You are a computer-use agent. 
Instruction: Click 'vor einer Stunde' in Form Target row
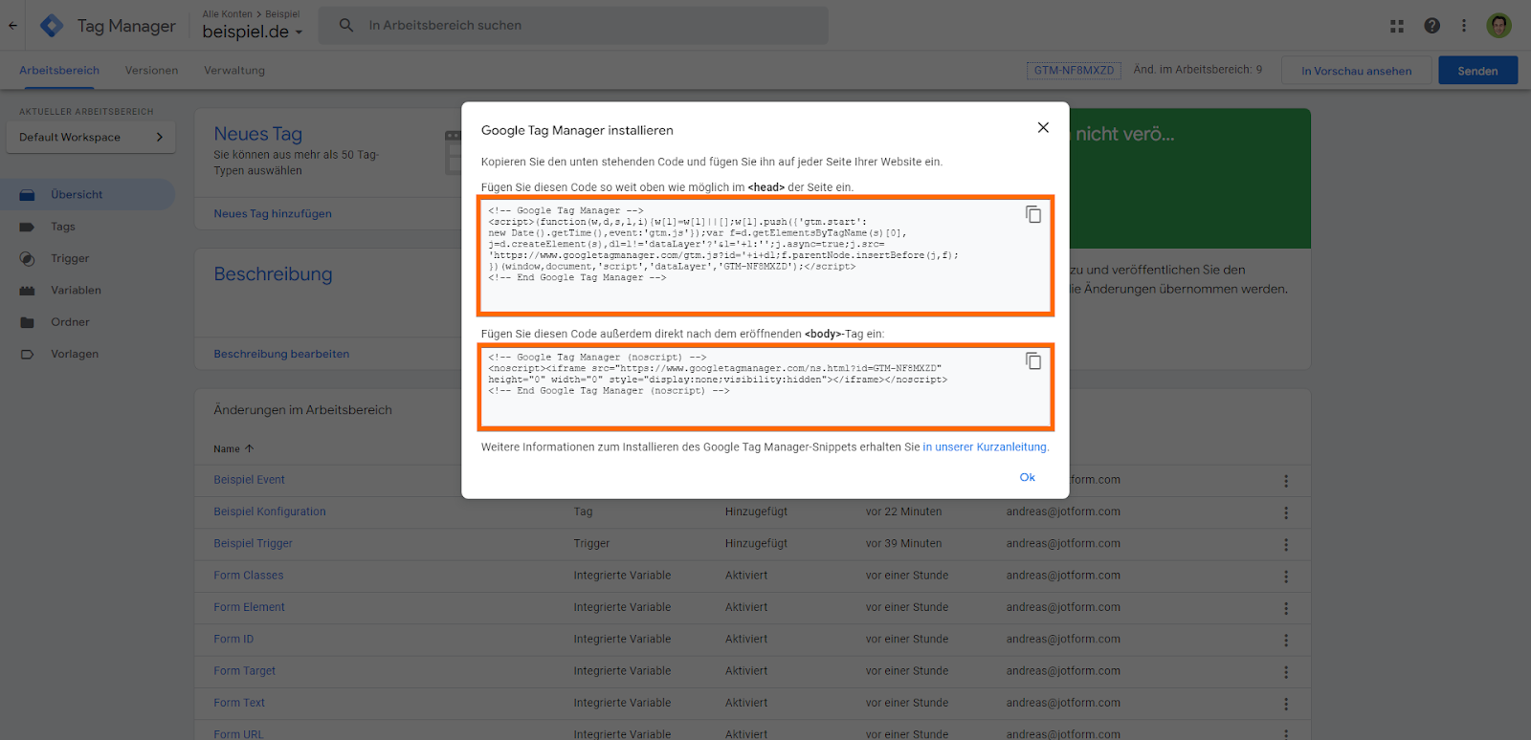coord(907,671)
